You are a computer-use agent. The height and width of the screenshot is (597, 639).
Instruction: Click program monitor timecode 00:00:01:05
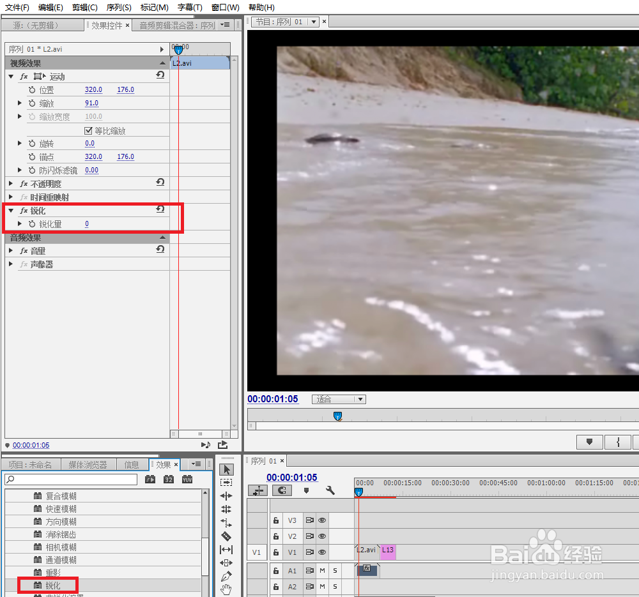(x=273, y=399)
